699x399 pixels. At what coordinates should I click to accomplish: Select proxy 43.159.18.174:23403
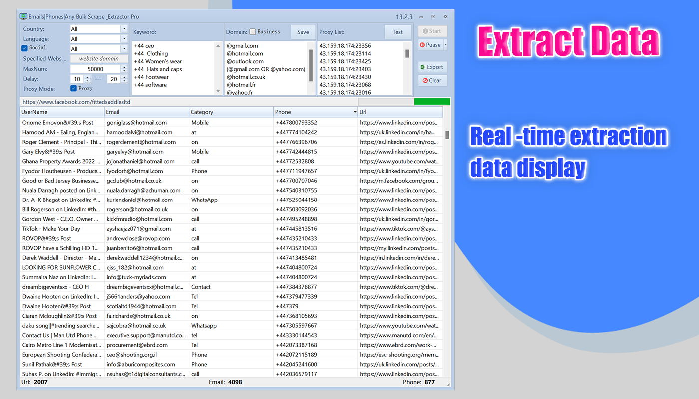tap(345, 69)
